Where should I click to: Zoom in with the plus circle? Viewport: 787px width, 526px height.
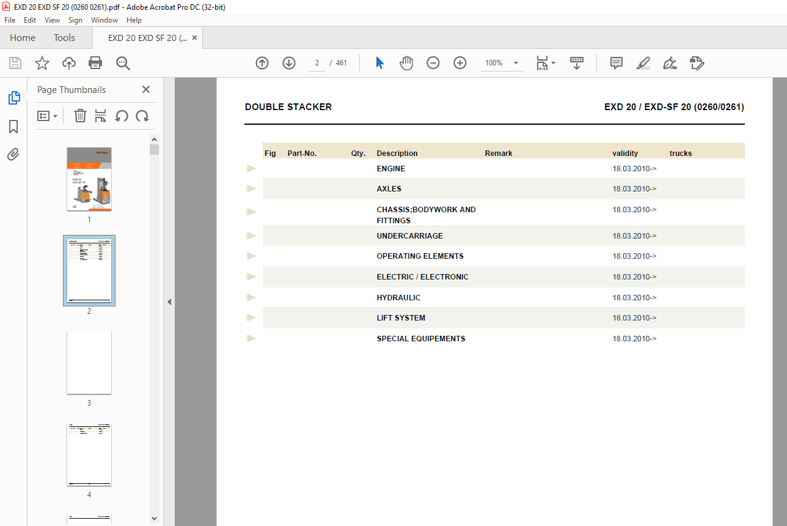click(x=460, y=63)
